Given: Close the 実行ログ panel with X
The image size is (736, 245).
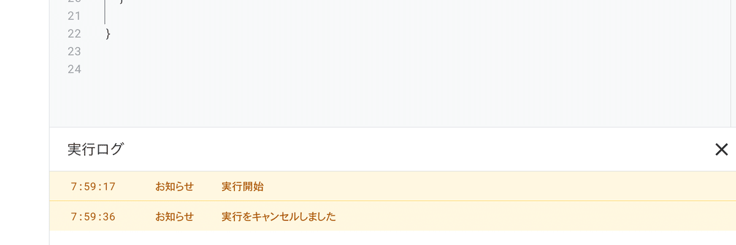Looking at the screenshot, I should (x=721, y=149).
